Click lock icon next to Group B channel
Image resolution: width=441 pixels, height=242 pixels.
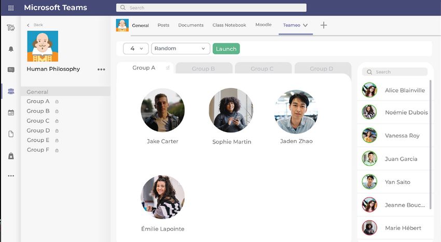click(57, 111)
